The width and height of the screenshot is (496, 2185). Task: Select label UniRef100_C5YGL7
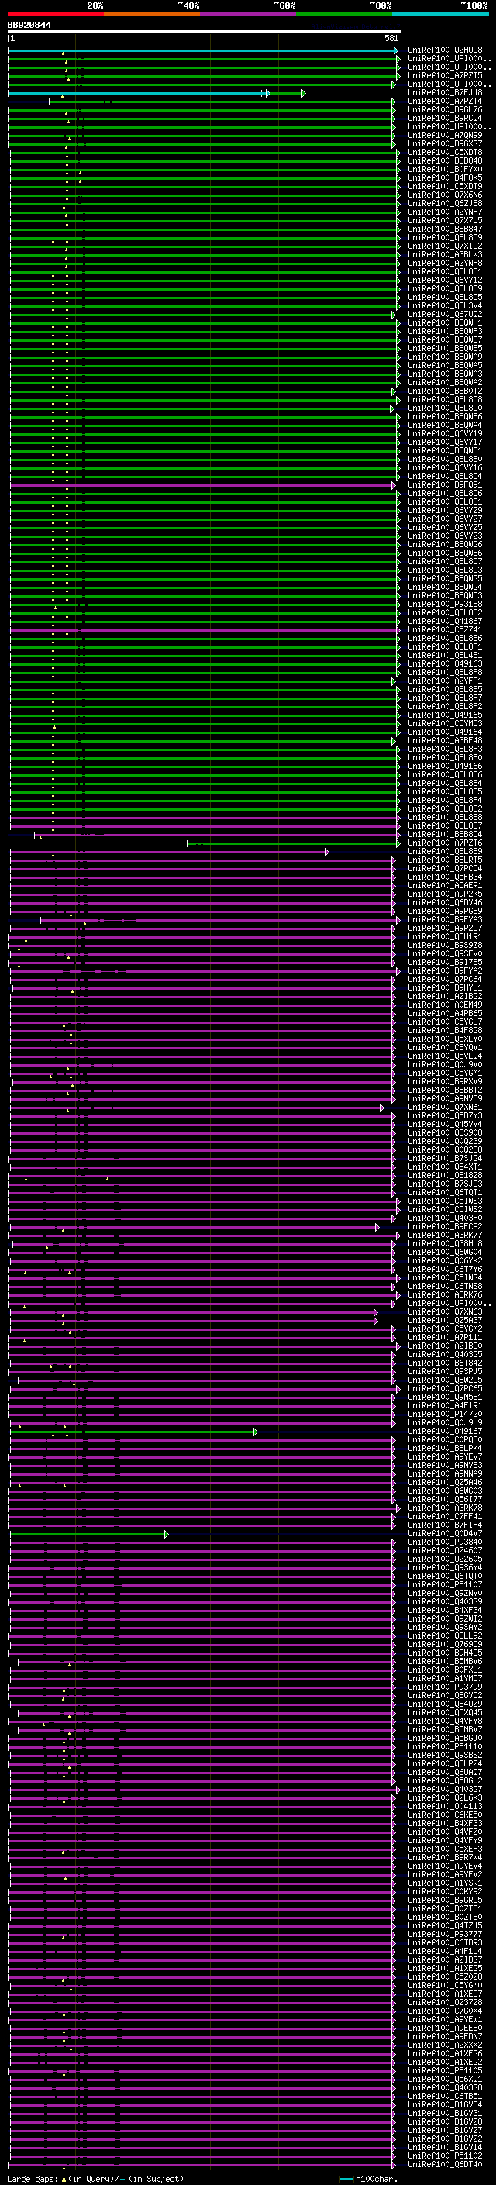pyautogui.click(x=445, y=1022)
